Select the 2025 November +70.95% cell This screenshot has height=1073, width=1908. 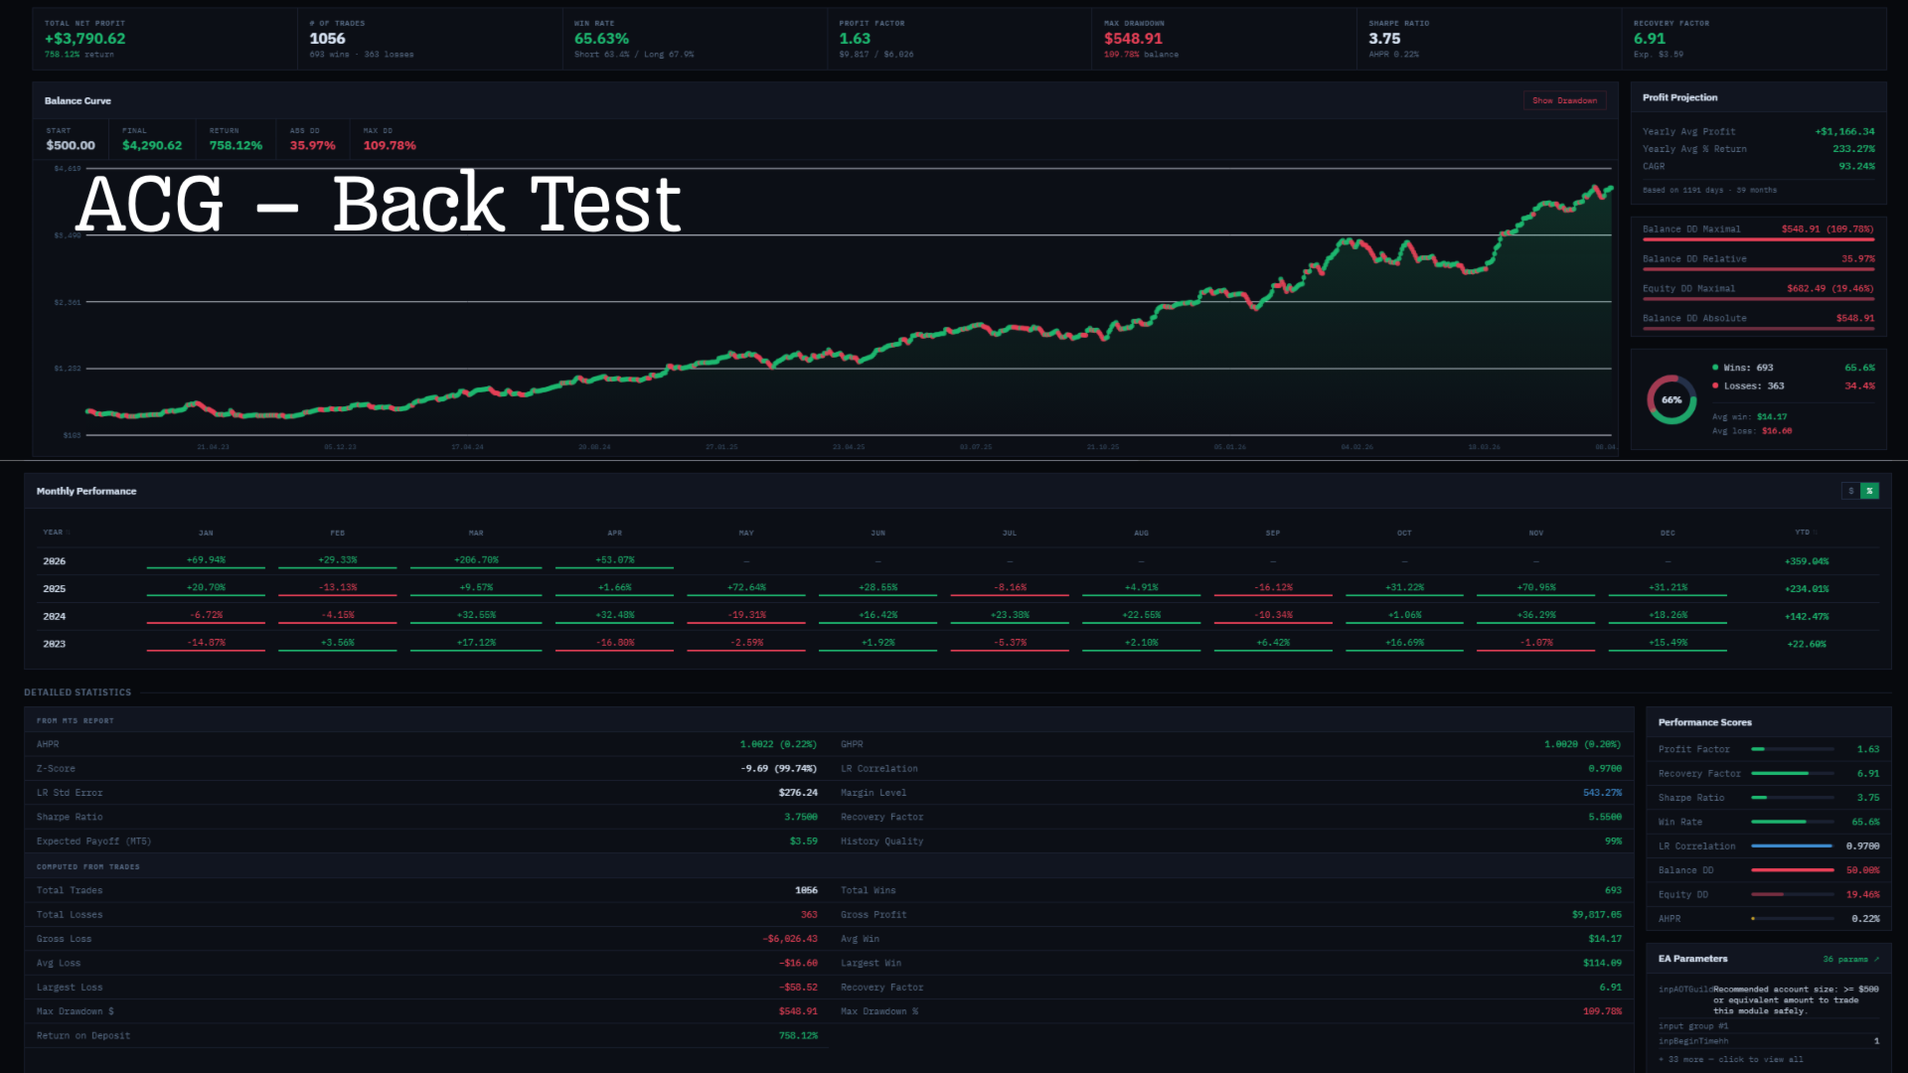(1535, 588)
